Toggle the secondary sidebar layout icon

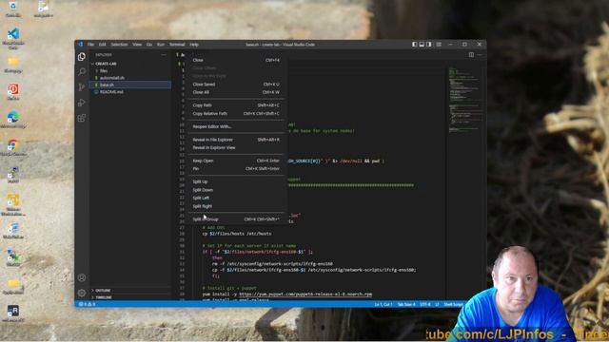point(429,45)
